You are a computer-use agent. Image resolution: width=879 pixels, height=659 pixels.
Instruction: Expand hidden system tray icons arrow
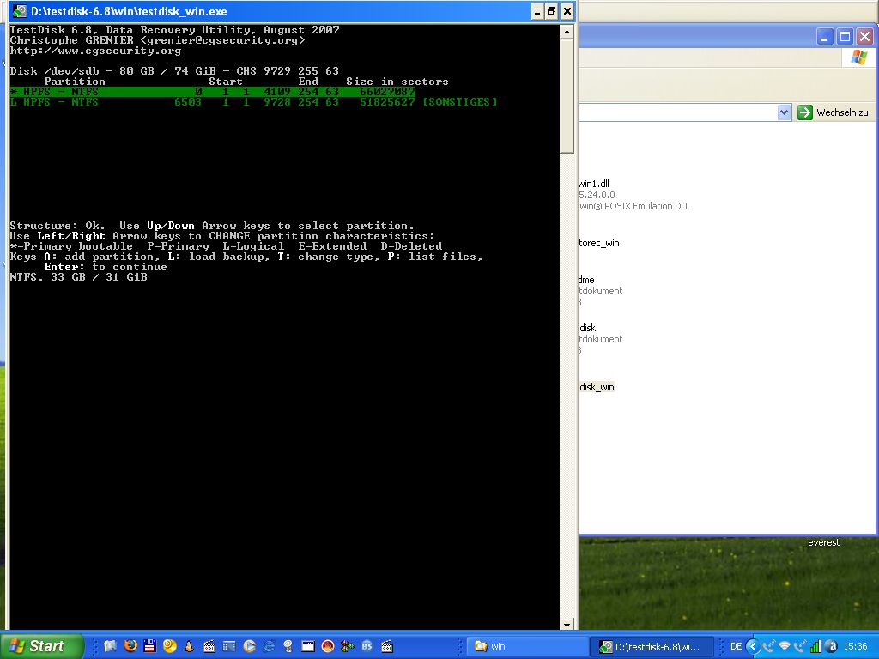[753, 647]
